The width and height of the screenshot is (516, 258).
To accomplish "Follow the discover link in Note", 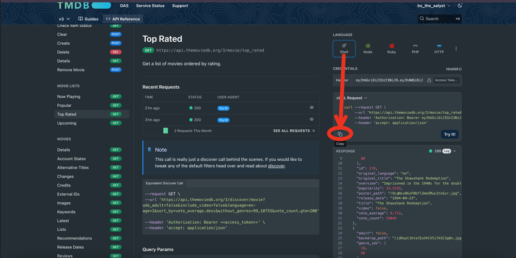I will click(276, 166).
